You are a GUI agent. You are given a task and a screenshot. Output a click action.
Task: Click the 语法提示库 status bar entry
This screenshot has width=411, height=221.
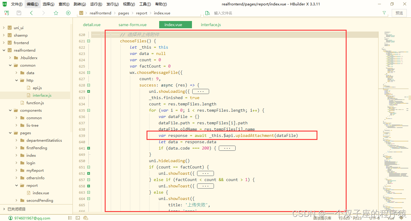[322, 218]
